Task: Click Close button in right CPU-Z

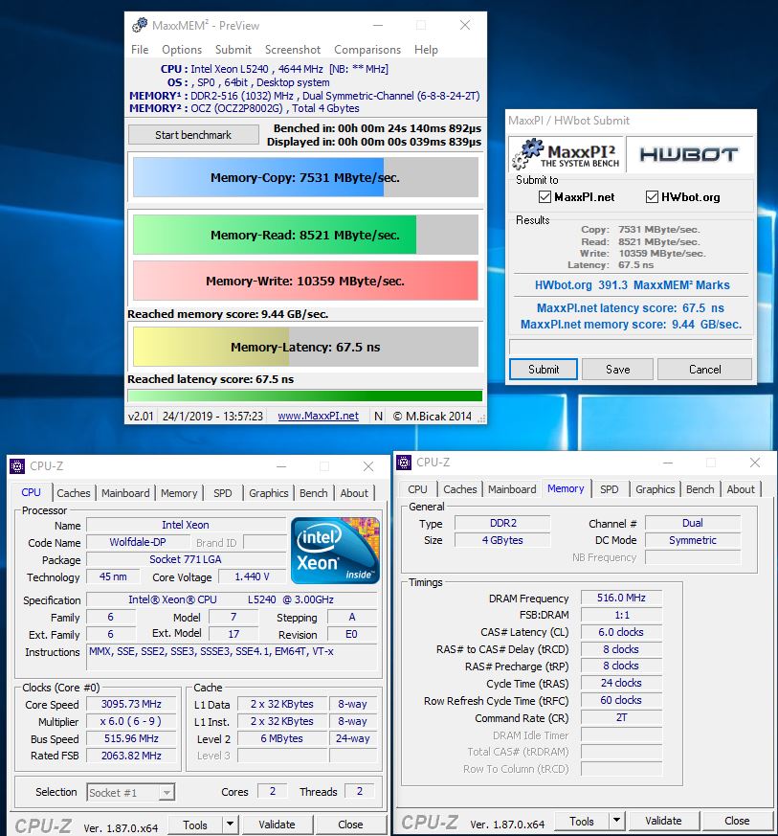Action: pos(737,821)
